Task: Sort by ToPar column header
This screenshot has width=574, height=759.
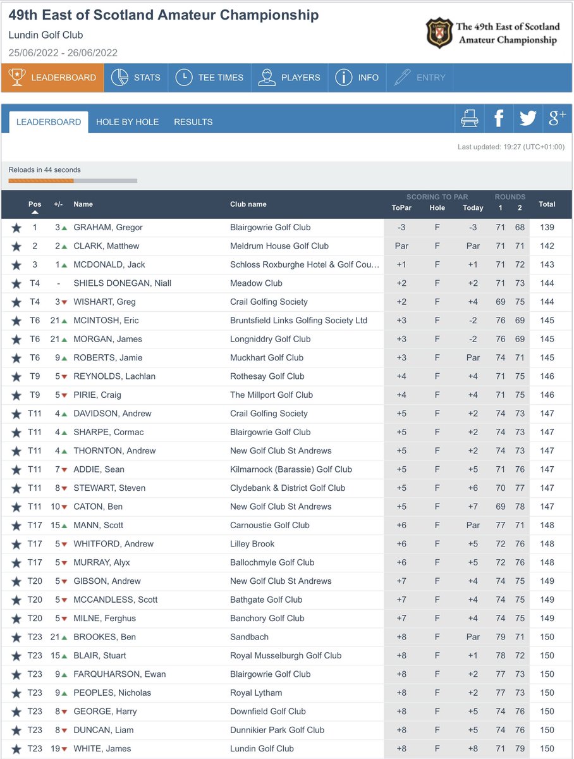Action: pyautogui.click(x=401, y=207)
